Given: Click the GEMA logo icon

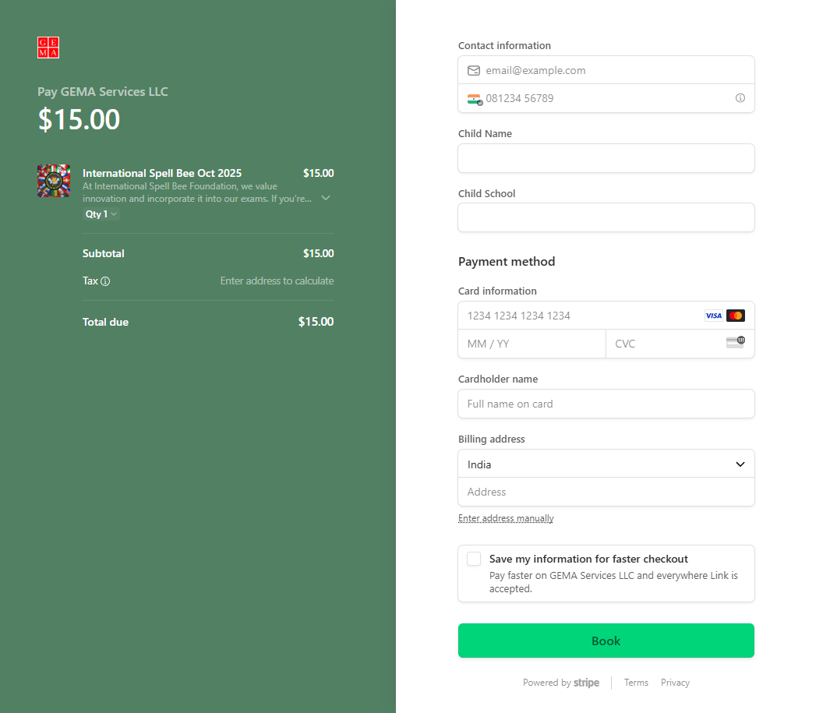Looking at the screenshot, I should 48,48.
